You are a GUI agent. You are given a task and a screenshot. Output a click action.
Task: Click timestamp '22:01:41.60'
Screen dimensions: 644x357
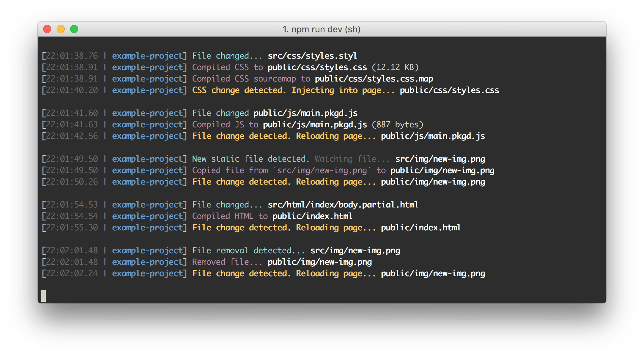click(72, 113)
